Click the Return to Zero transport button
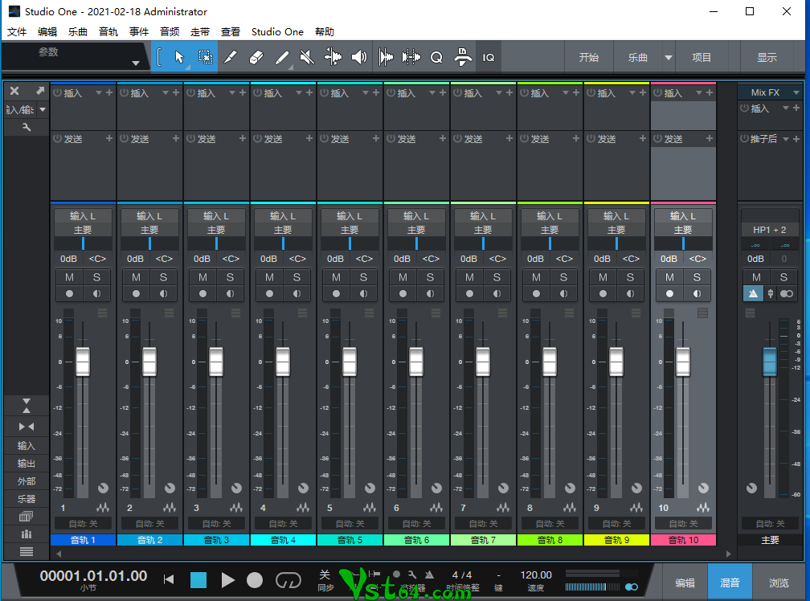 169,579
